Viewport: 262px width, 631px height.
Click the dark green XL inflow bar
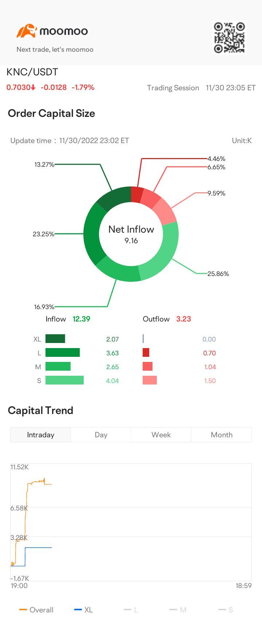tap(55, 339)
